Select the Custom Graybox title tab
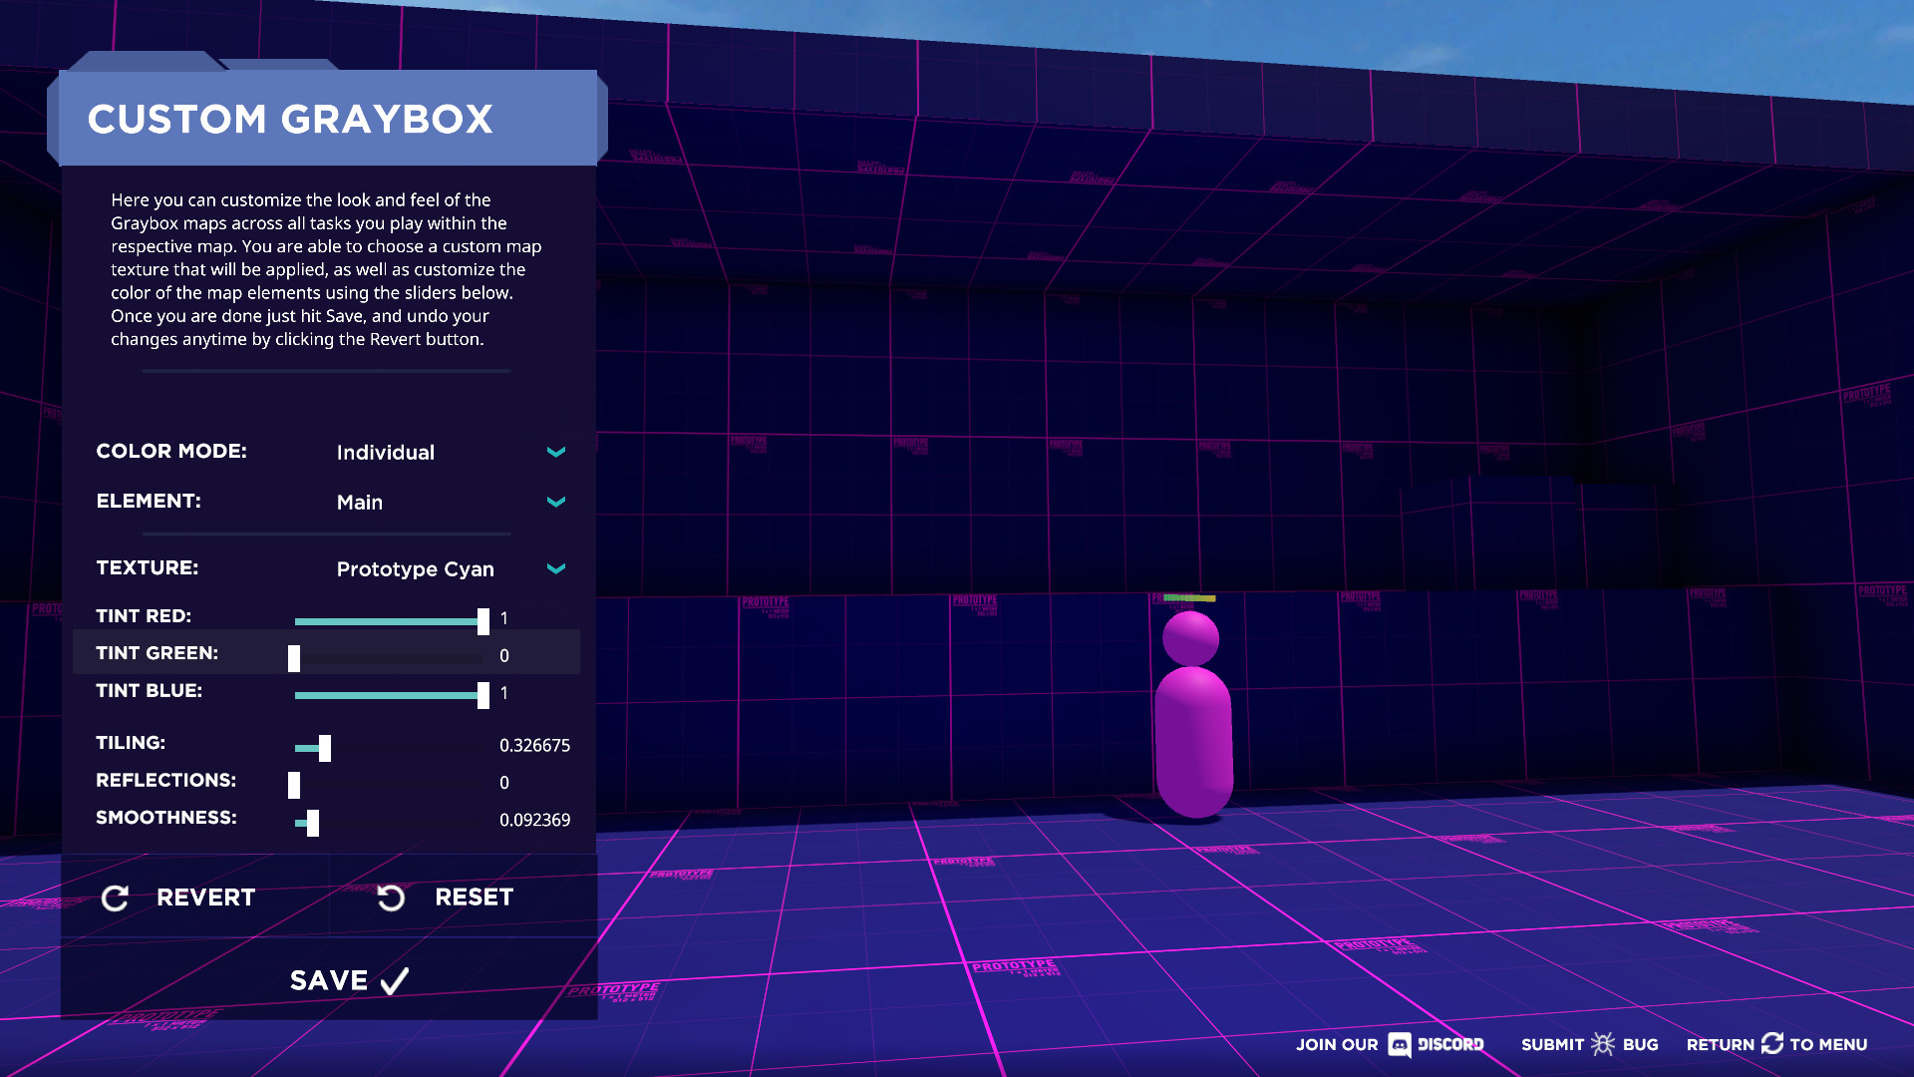The height and width of the screenshot is (1077, 1914). click(x=291, y=119)
